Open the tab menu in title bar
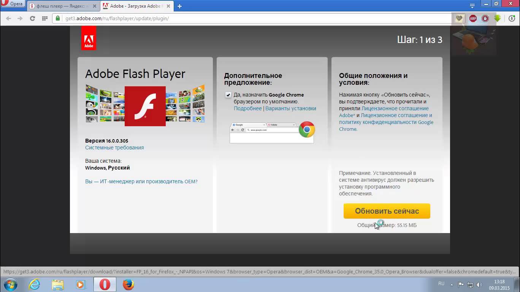Screen dimensions: 520x292 click(x=472, y=5)
